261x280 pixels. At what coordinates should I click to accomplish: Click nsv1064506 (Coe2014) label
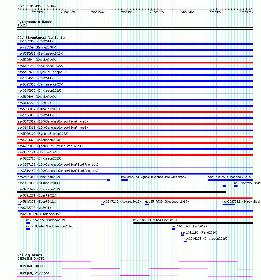point(35,78)
